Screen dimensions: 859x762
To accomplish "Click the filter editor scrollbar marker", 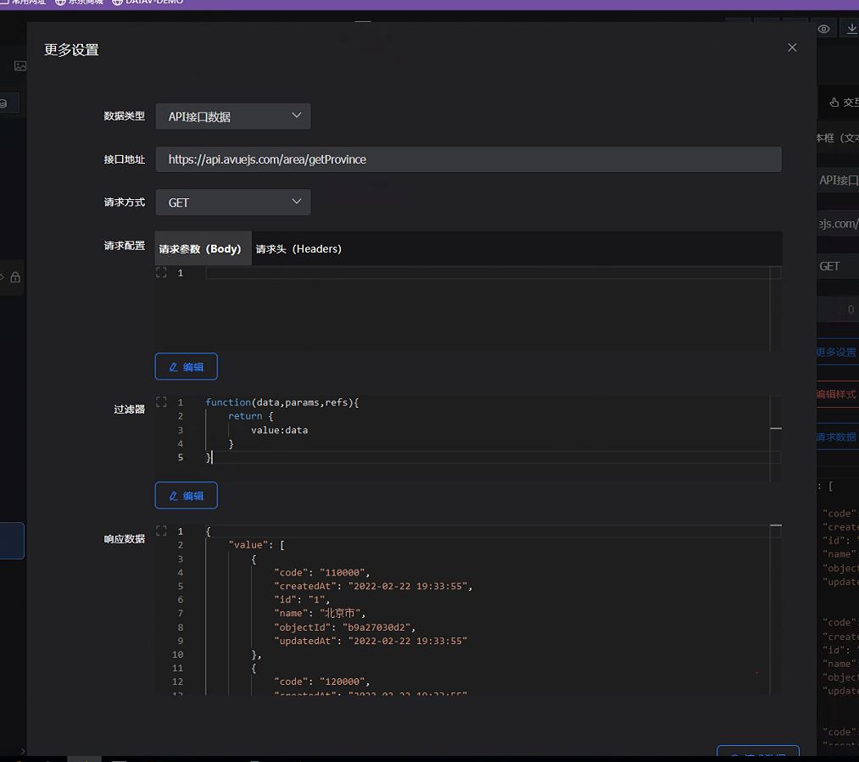I will tap(776, 428).
